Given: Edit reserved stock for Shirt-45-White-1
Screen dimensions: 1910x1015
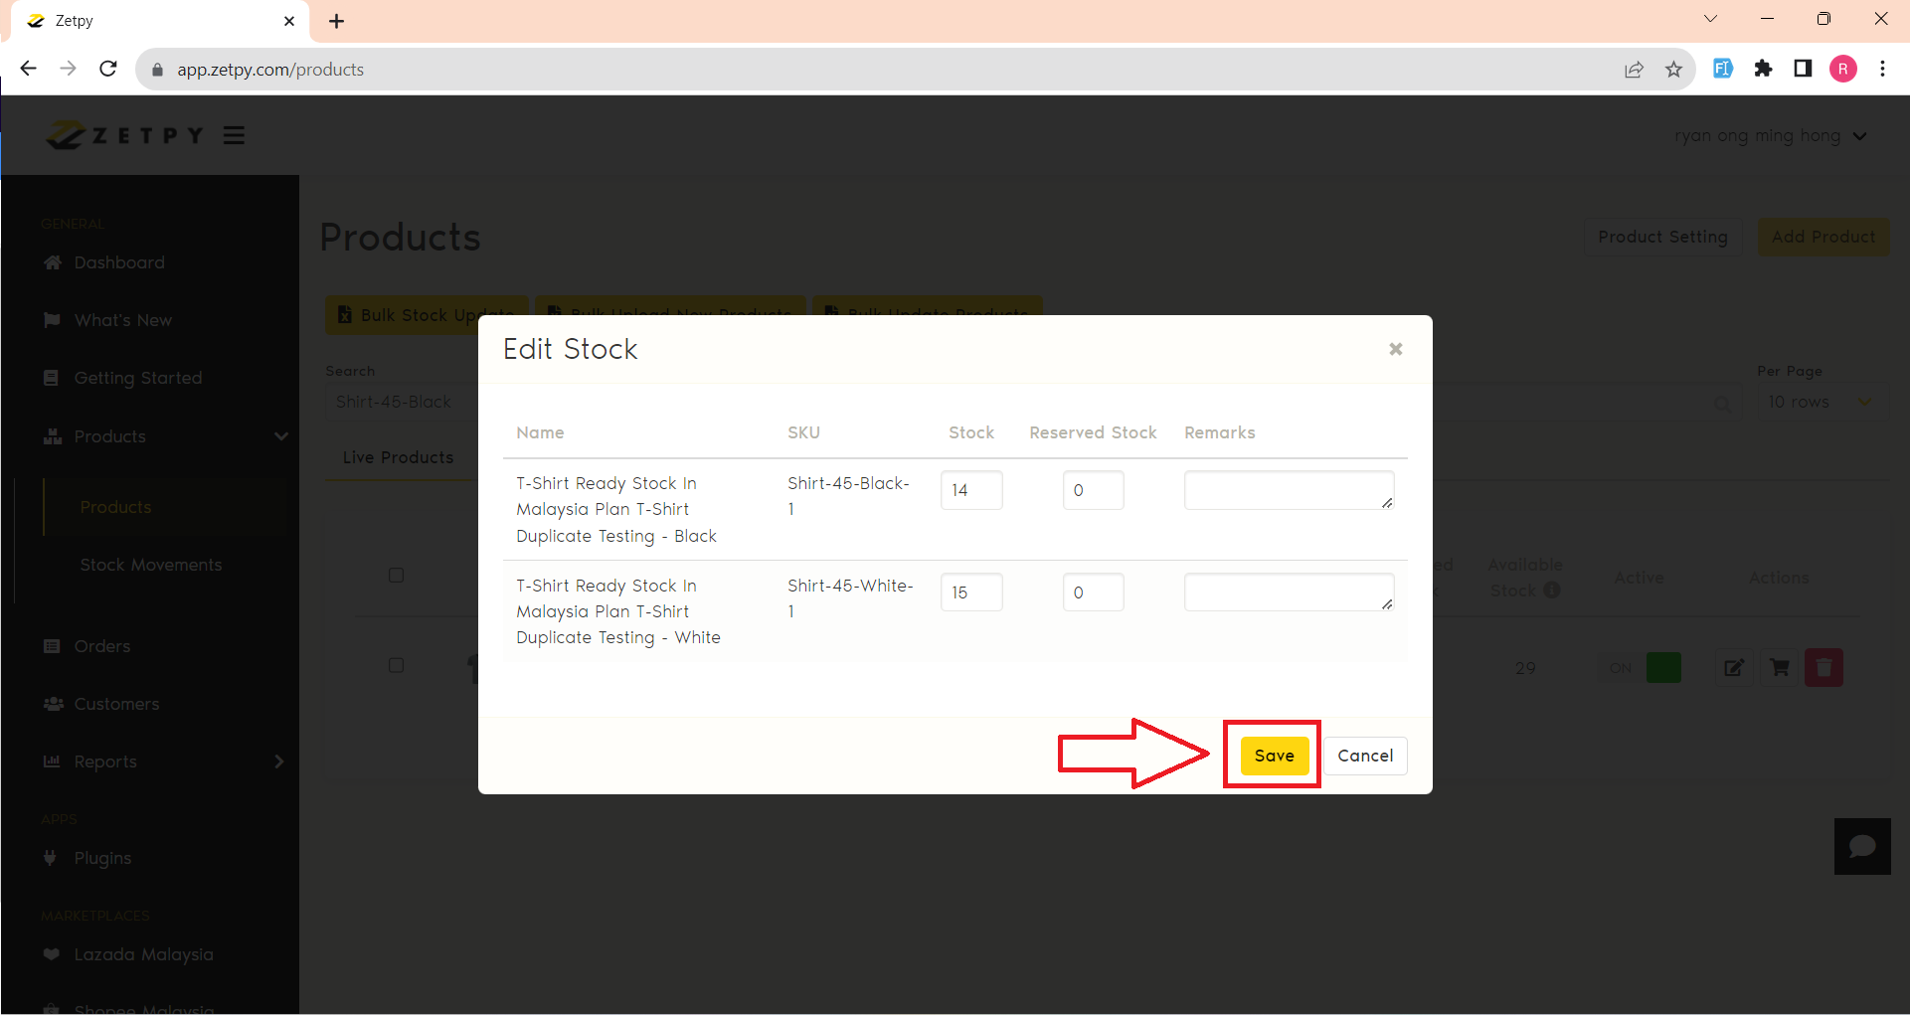Looking at the screenshot, I should [1093, 592].
